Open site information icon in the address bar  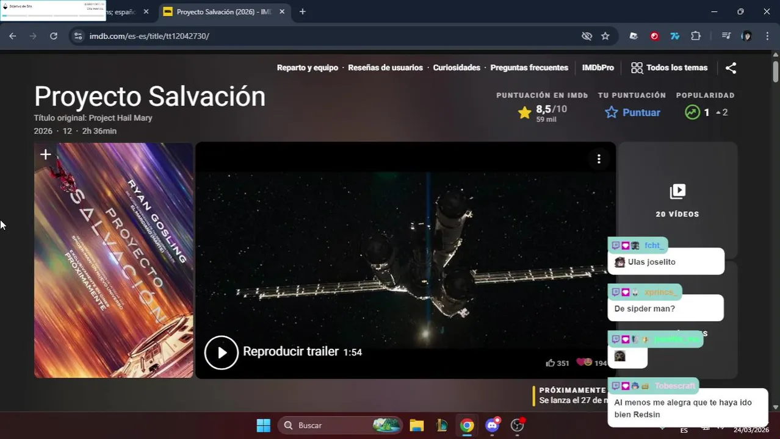pos(78,36)
